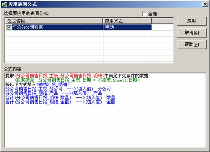Click the second empty row in formula list
210x152 pixels.
pyautogui.click(x=89, y=40)
